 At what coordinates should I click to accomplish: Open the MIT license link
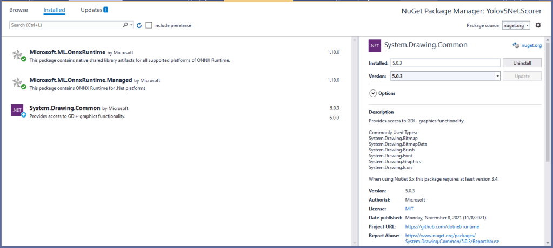[x=409, y=209]
